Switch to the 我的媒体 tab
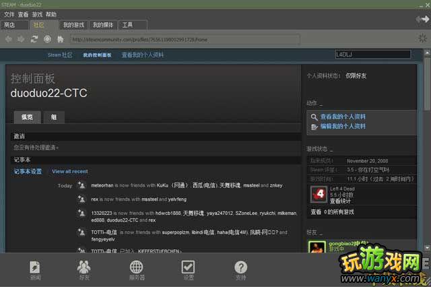This screenshot has width=431, height=287. tap(103, 25)
